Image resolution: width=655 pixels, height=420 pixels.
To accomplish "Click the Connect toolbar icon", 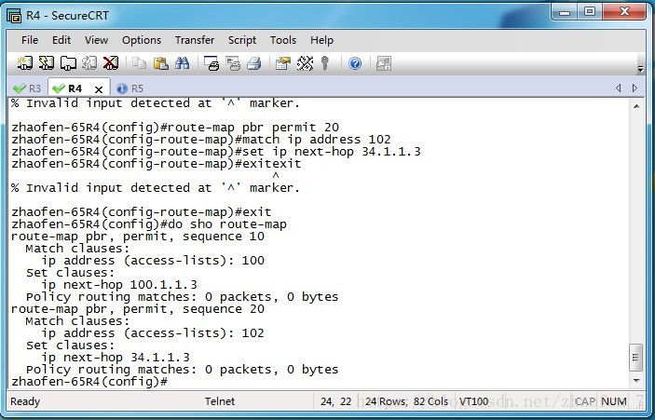I will (x=24, y=63).
